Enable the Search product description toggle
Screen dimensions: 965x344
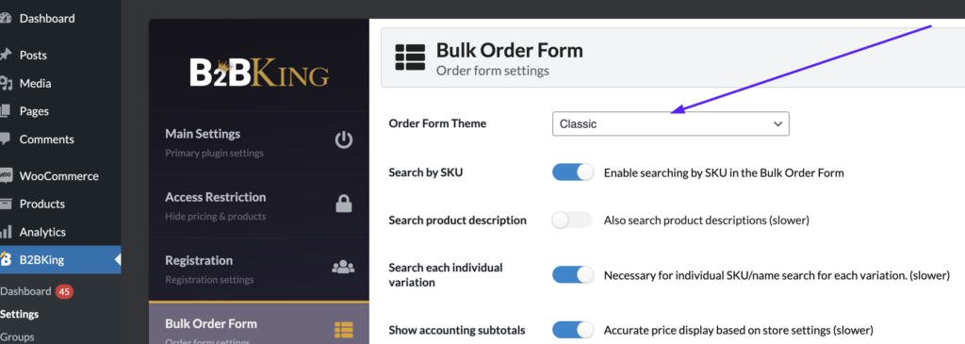click(572, 220)
